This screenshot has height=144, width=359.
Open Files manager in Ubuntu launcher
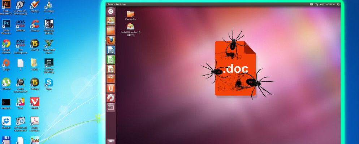click(111, 31)
